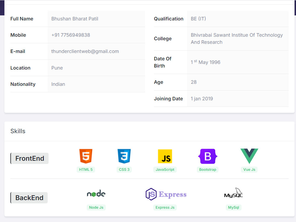Click the joining date 1 jan 2019
The width and height of the screenshot is (296, 222).
(202, 99)
